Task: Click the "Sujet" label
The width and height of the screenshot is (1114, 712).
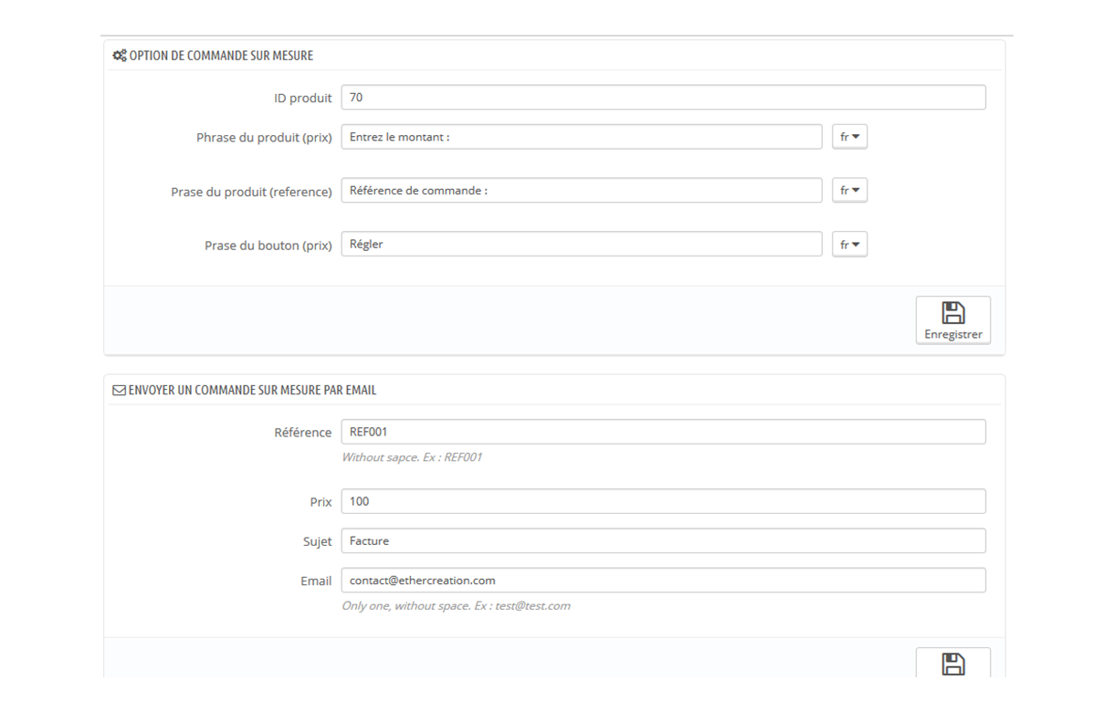Action: (x=318, y=541)
